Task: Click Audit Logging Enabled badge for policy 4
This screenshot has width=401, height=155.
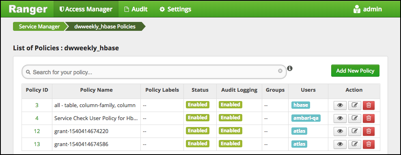Action: click(231, 118)
